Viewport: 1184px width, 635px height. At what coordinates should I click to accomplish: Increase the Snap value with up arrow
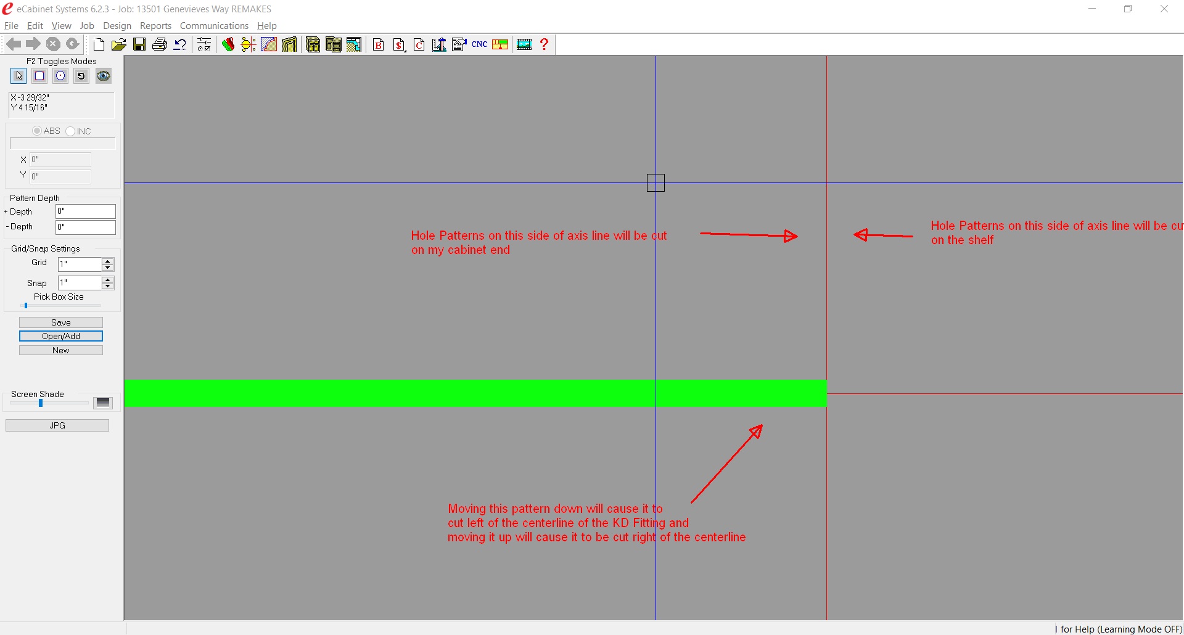108,280
